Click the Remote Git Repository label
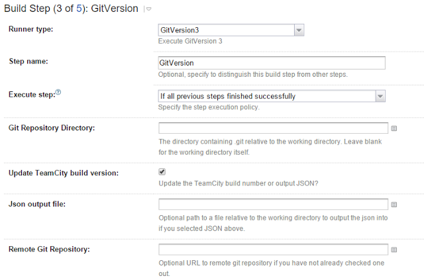 click(49, 249)
